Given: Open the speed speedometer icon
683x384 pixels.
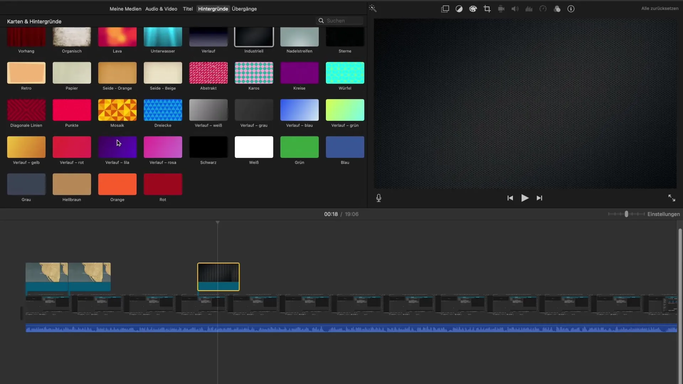Looking at the screenshot, I should point(543,9).
